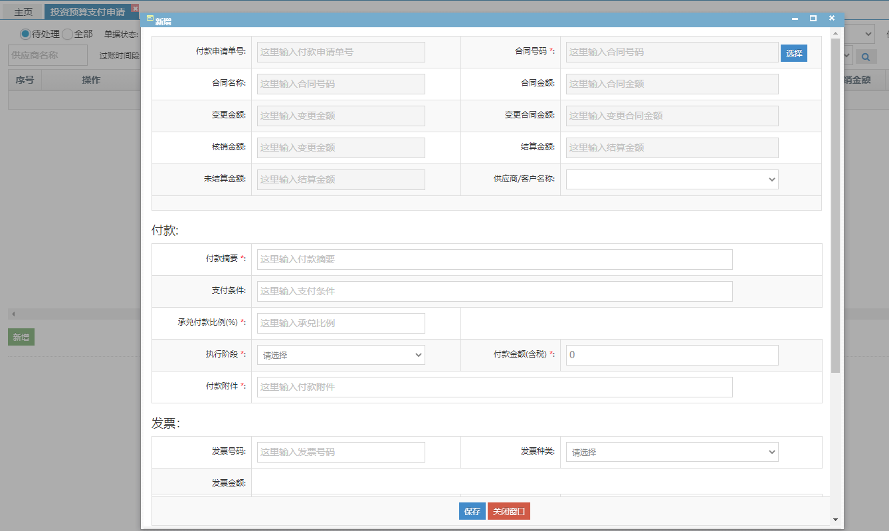Open the 供应商/客户名称 dropdown

(x=672, y=179)
